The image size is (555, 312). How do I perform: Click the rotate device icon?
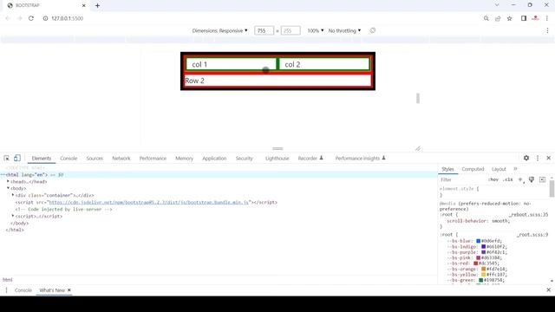pos(373,30)
